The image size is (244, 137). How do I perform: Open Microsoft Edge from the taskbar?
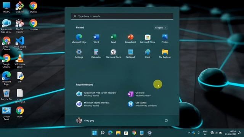[x=110, y=133]
